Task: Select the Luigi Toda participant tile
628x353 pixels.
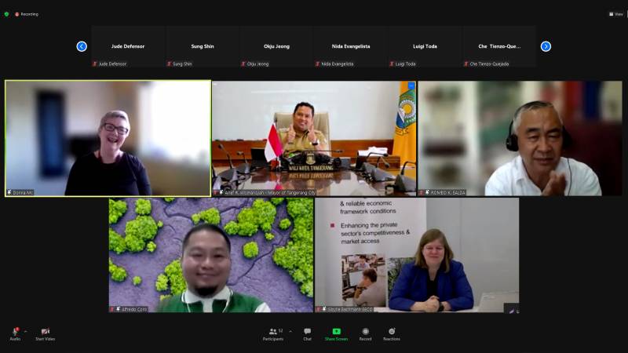Action: pyautogui.click(x=425, y=47)
